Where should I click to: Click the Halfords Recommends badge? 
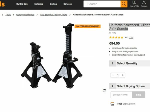[x=87, y=26]
